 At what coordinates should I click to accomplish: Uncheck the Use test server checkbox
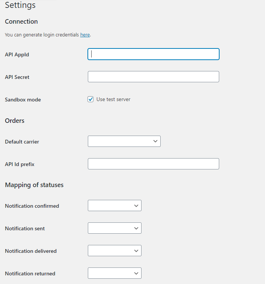(90, 99)
